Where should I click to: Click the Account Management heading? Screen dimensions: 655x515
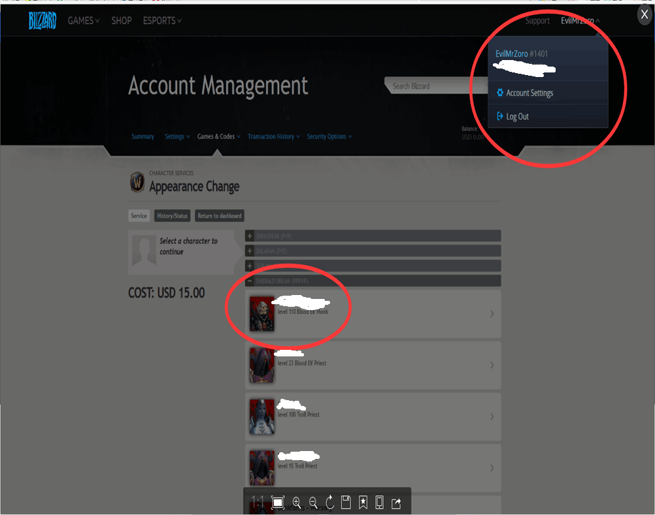coord(218,86)
